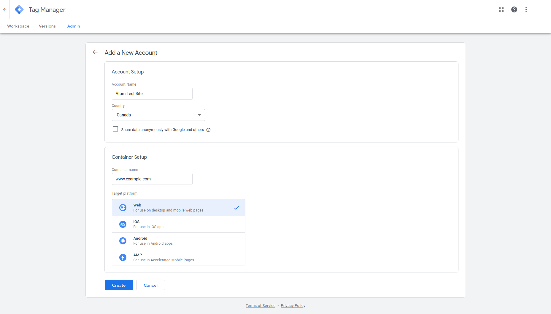
Task: Click the Android platform robot icon
Action: pyautogui.click(x=123, y=241)
